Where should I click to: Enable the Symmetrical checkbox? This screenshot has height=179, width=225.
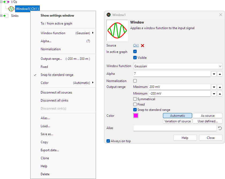135,99
